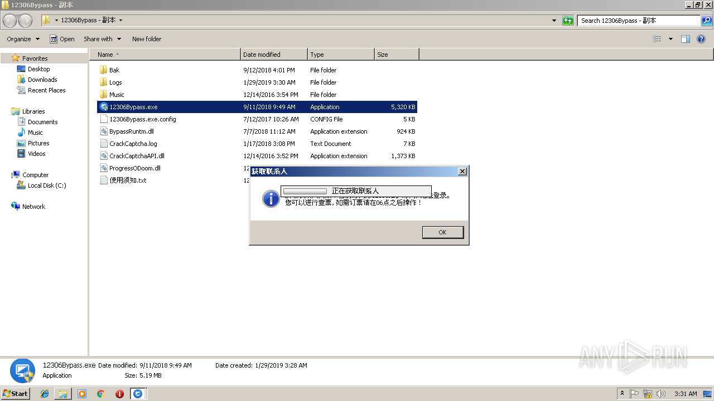Click the Search 12306Bypass input field
The width and height of the screenshot is (714, 401).
(x=639, y=21)
